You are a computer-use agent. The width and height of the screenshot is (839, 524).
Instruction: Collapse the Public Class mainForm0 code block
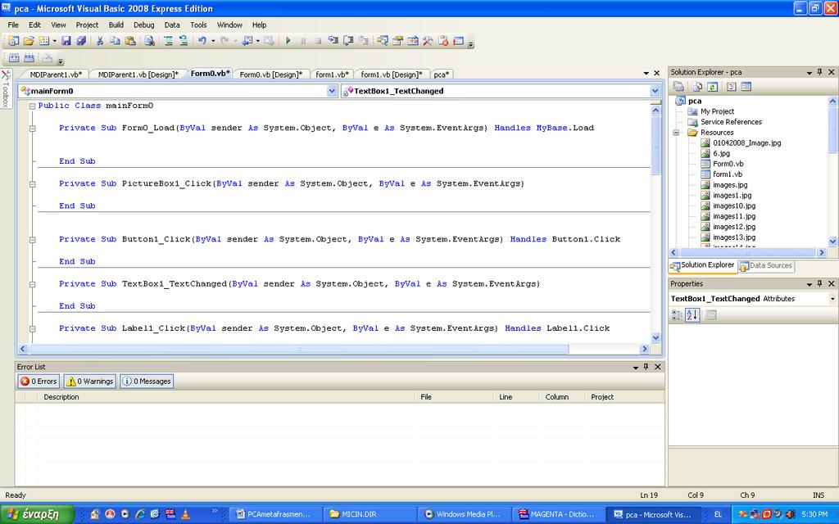[32, 106]
